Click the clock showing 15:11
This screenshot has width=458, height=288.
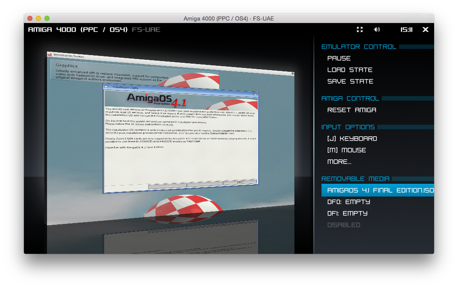coord(406,29)
